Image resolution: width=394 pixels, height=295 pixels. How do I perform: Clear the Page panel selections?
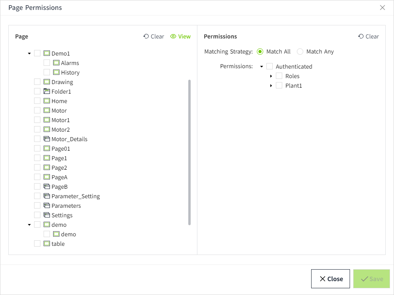click(153, 36)
